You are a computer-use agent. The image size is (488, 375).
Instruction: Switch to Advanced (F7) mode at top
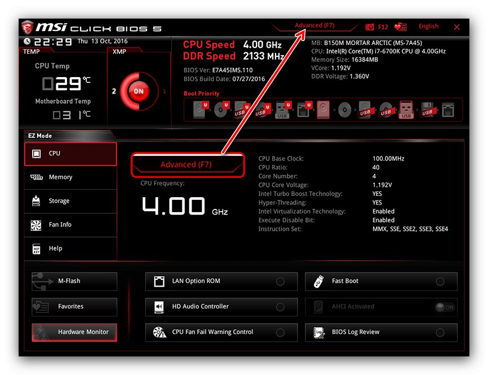pos(314,25)
